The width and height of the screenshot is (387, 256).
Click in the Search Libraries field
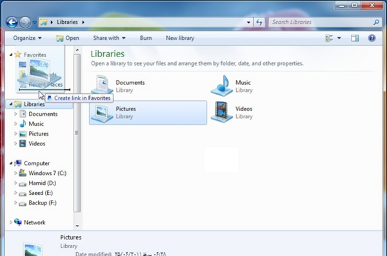coord(321,22)
